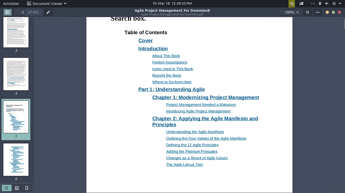The image size is (345, 193).
Task: Maximize window with the green button
Action: 333,12
